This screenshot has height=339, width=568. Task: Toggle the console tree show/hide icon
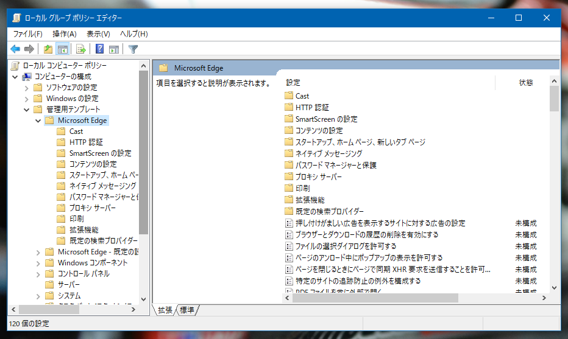63,49
